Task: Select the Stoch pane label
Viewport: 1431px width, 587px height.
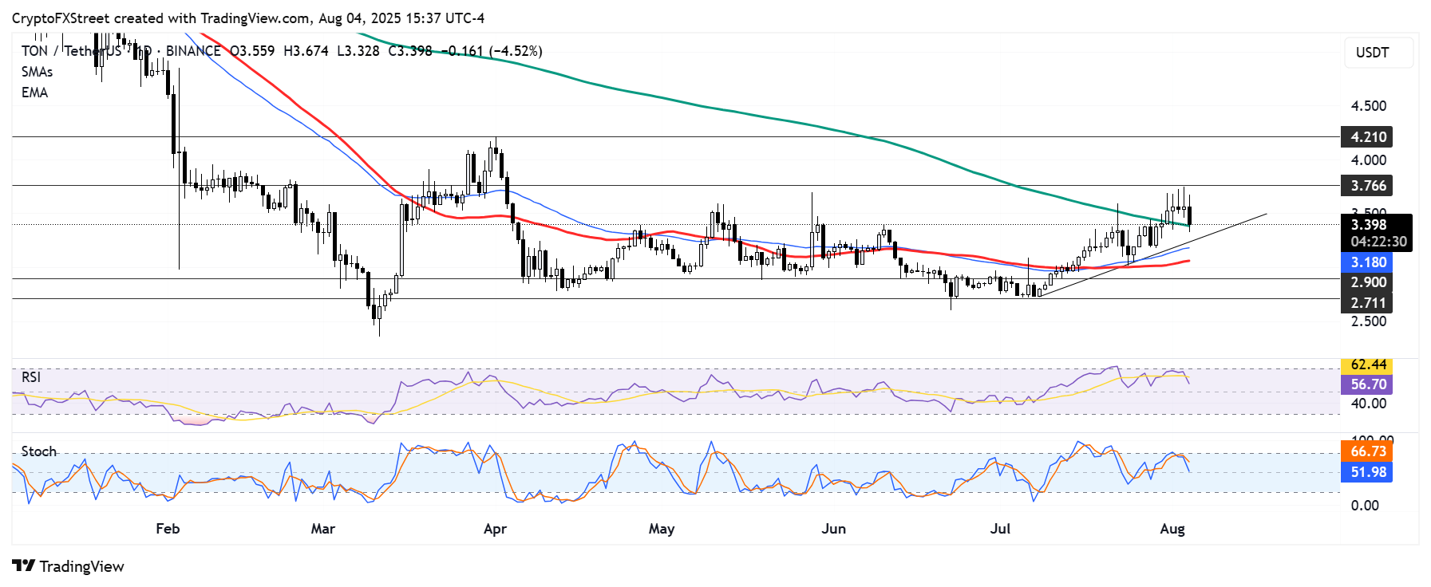Action: pos(38,451)
